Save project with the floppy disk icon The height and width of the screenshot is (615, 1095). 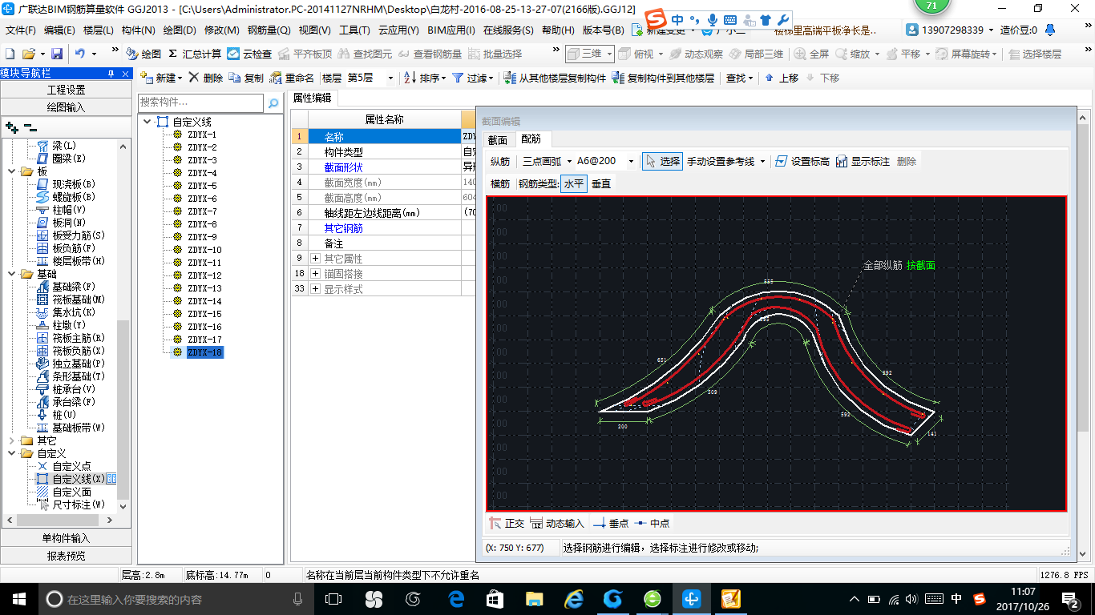coord(57,54)
